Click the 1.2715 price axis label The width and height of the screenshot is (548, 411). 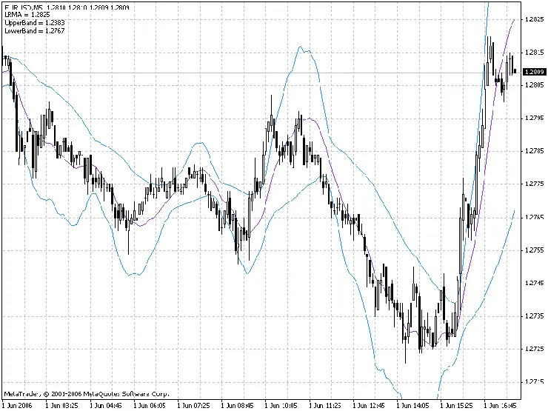[534, 381]
